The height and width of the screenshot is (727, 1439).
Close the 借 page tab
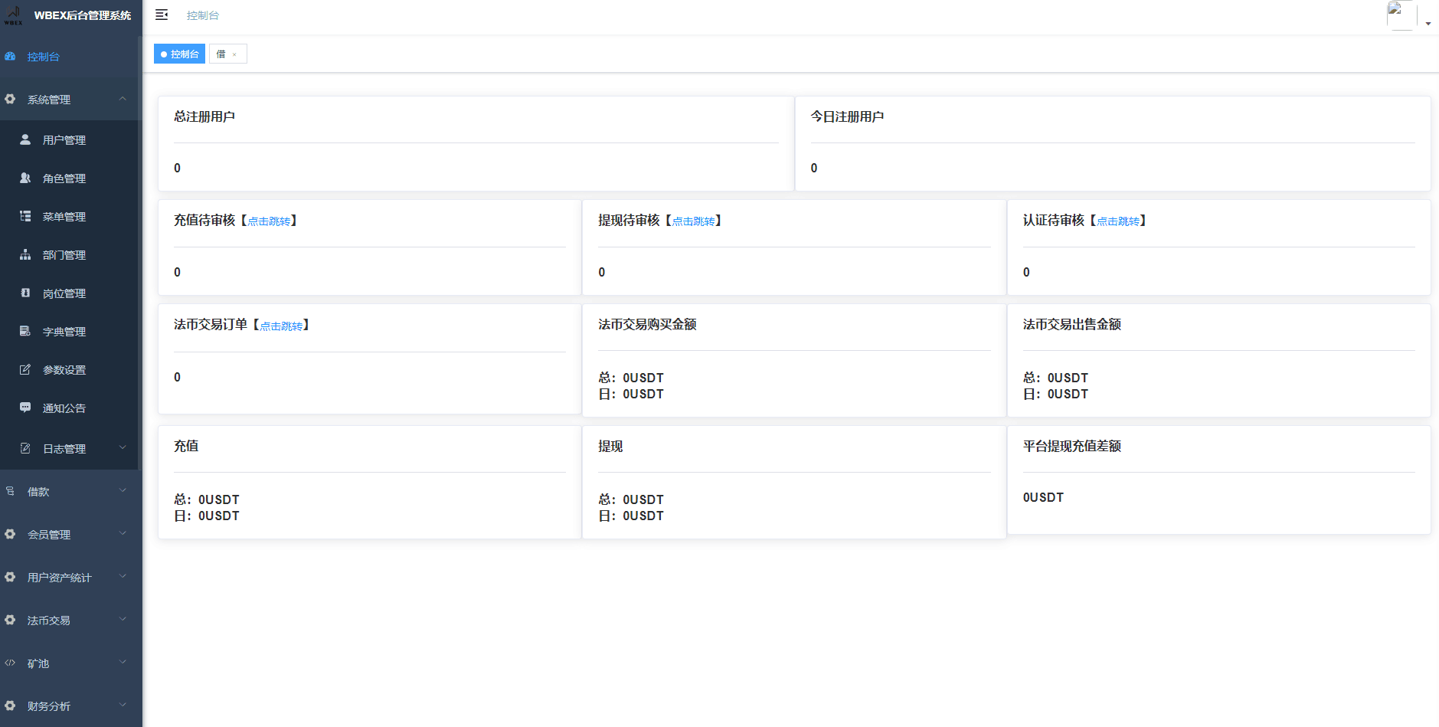coord(234,54)
